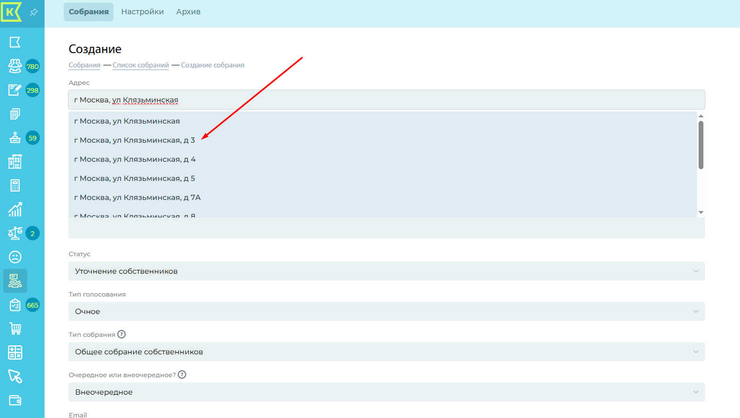Follow the Список собраний breadcrumb link
This screenshot has height=418, width=740.
pos(141,65)
